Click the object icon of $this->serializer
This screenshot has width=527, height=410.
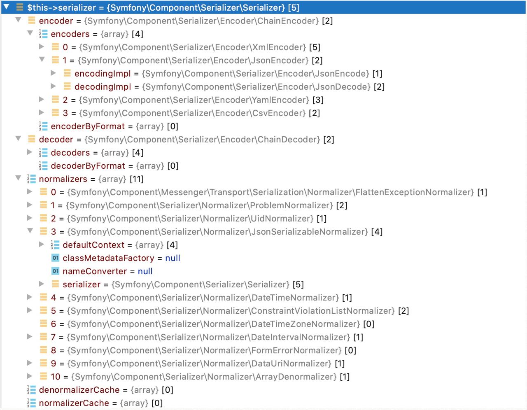pyautogui.click(x=20, y=7)
